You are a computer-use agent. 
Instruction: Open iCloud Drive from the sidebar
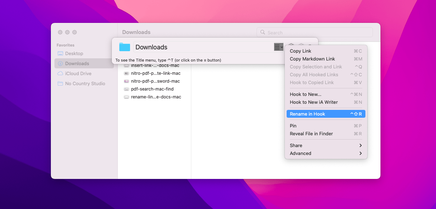tap(60, 73)
